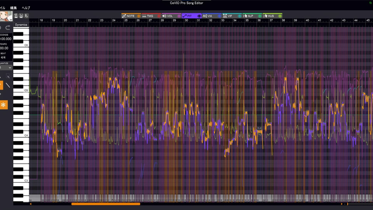373x210 pixels.
Task: Click the scroll right arrow at the bottom
Action: (x=342, y=204)
